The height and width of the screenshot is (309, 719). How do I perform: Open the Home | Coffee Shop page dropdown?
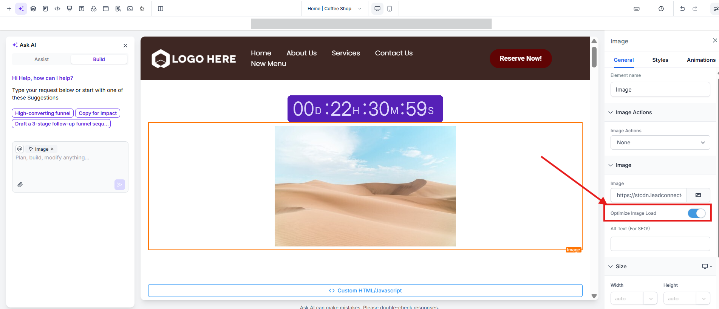tap(334, 9)
